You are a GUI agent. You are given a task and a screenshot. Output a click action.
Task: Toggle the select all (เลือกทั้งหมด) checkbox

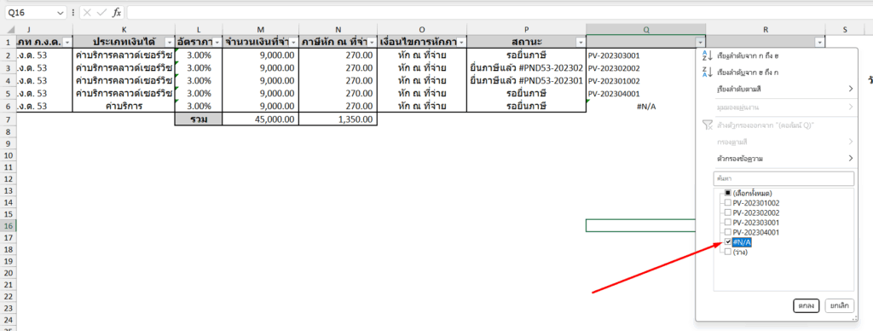[728, 193]
